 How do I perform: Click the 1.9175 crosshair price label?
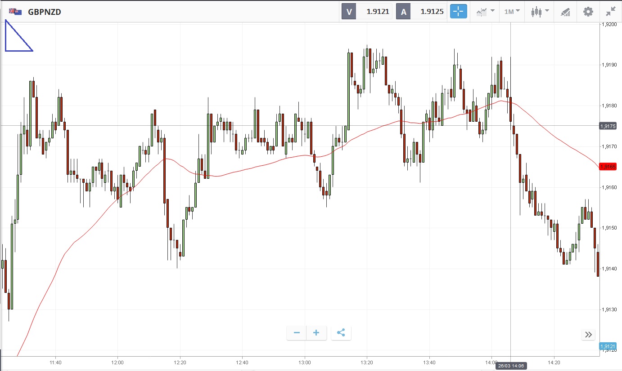608,126
